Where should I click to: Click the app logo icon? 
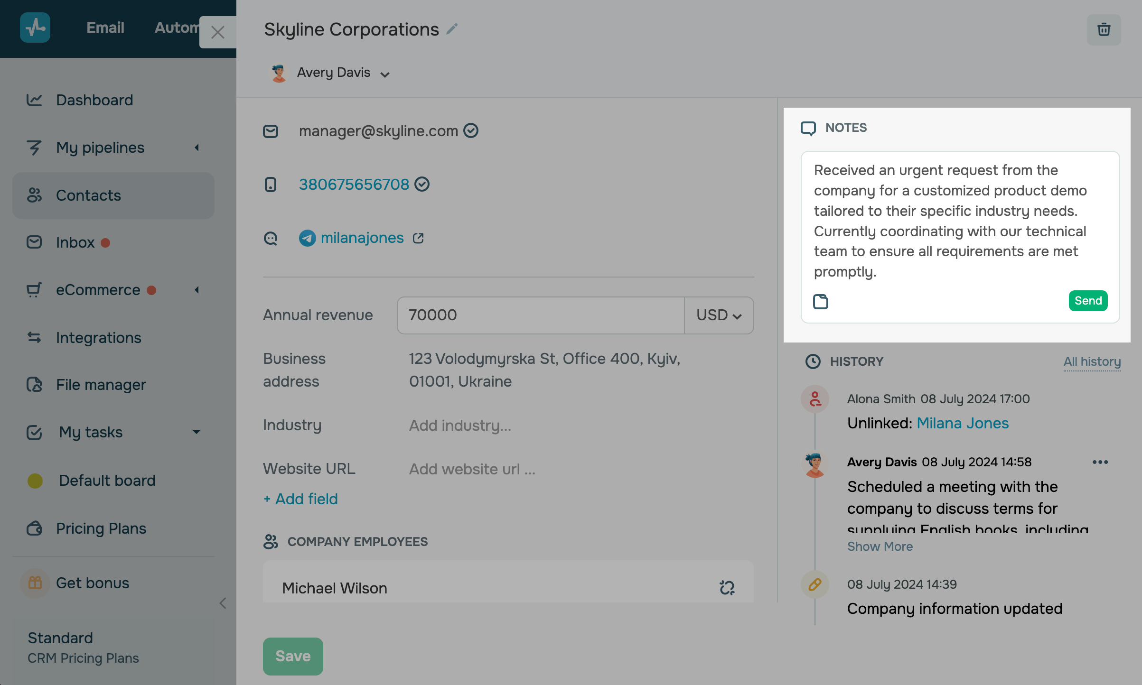tap(35, 28)
